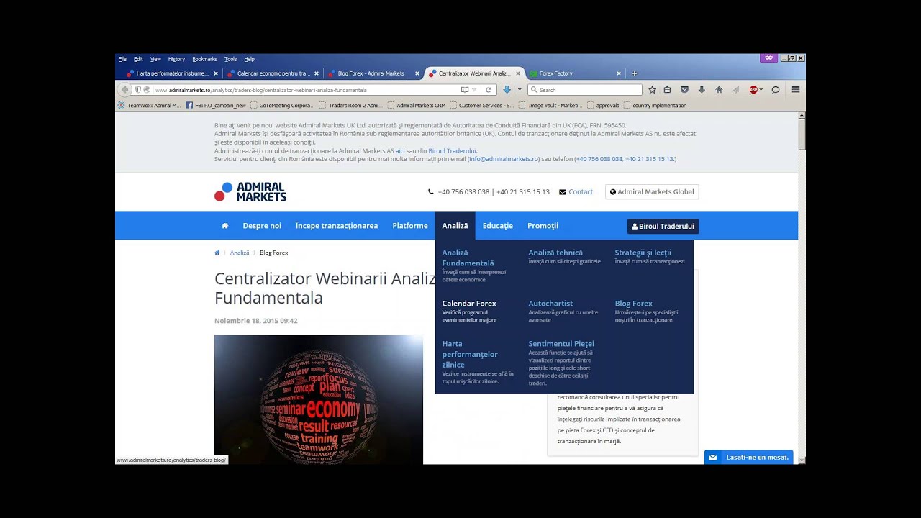This screenshot has height=518, width=921.
Task: Open GoToMeeting Corpora... bookmark
Action: click(282, 105)
